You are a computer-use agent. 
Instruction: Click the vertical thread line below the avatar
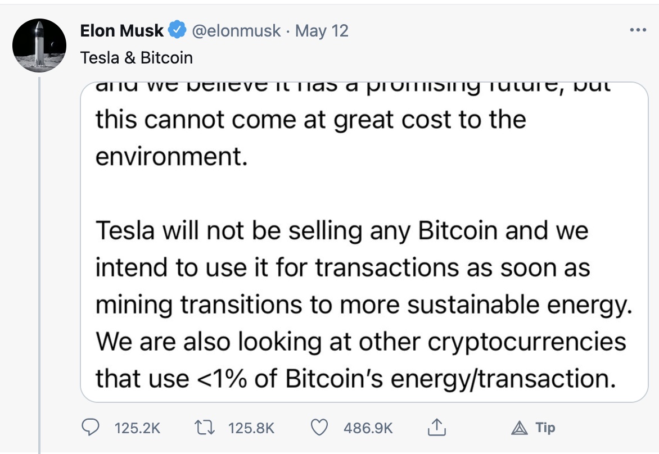40,265
